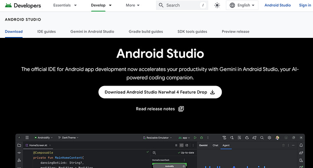Open the Gradle build guides tab

tap(146, 31)
